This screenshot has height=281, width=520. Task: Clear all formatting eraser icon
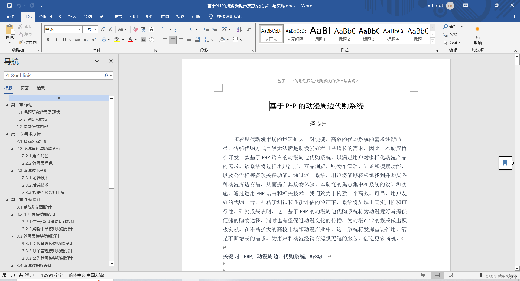136,29
